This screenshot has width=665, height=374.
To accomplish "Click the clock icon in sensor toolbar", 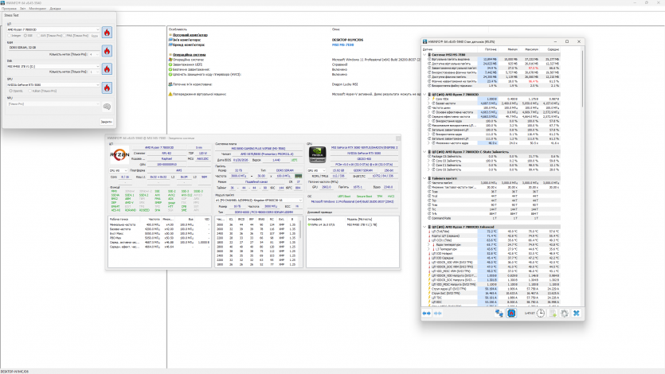I will tap(540, 313).
